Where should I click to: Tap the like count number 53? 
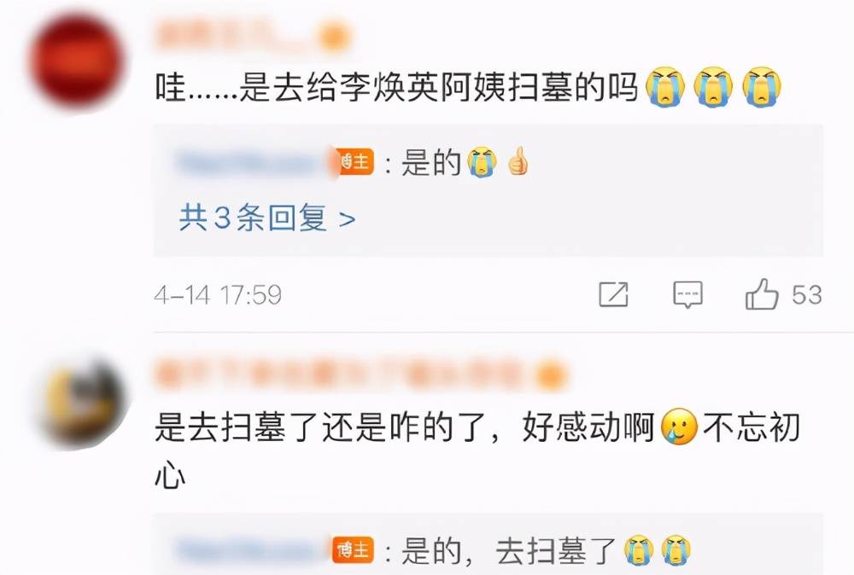coord(807,294)
